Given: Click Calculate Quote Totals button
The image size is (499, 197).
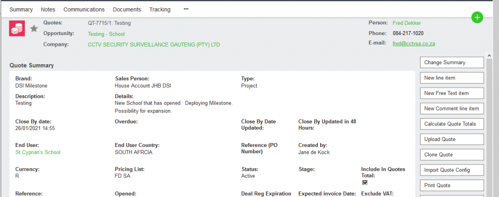Looking at the screenshot, I should click(x=451, y=124).
